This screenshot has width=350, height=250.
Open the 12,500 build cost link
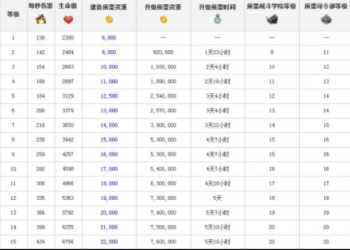109,96
